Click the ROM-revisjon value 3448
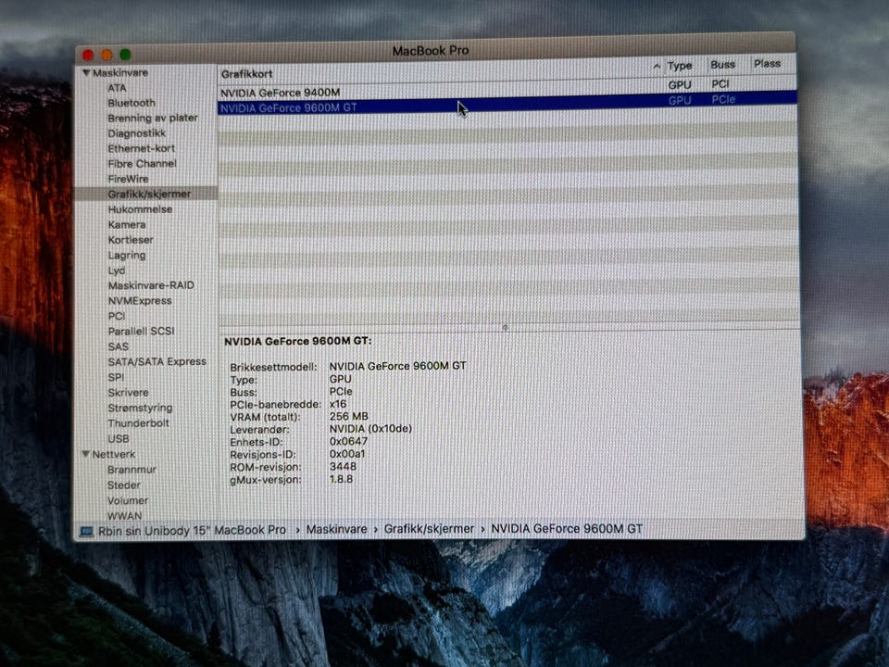Image resolution: width=889 pixels, height=667 pixels. coord(343,466)
